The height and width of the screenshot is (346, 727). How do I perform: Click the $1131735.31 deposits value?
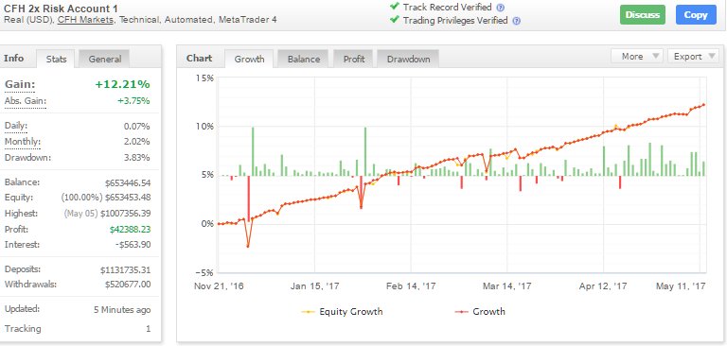pos(125,269)
